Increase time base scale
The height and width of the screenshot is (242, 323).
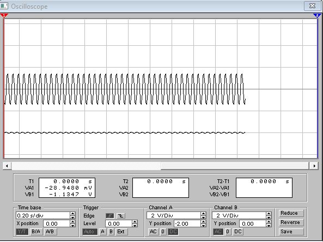pos(72,214)
